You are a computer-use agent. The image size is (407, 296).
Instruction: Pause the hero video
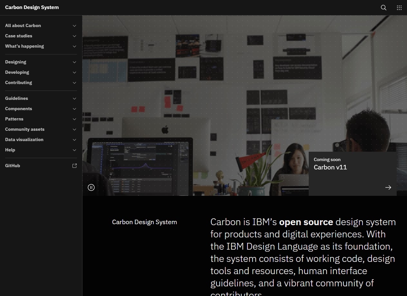pos(91,187)
